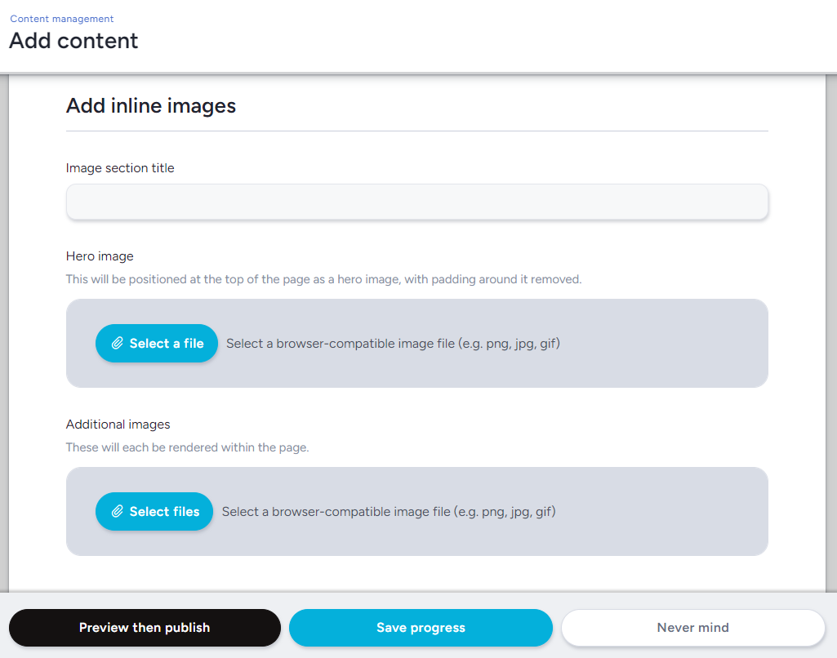
Task: Click the paperclip icon on Select a file
Action: [118, 344]
